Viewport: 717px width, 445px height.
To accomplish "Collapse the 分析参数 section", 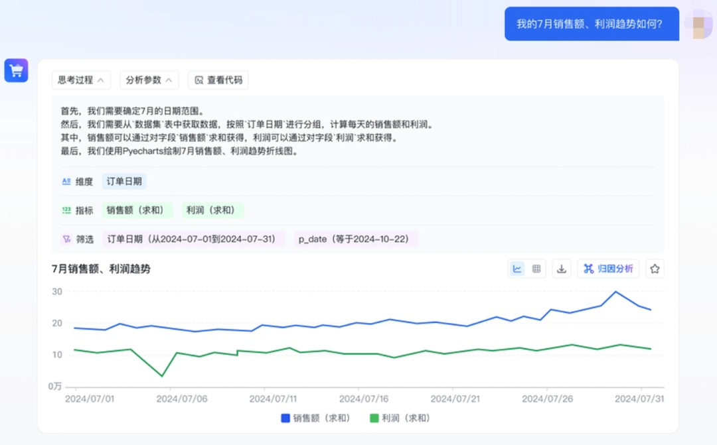I will pos(149,80).
